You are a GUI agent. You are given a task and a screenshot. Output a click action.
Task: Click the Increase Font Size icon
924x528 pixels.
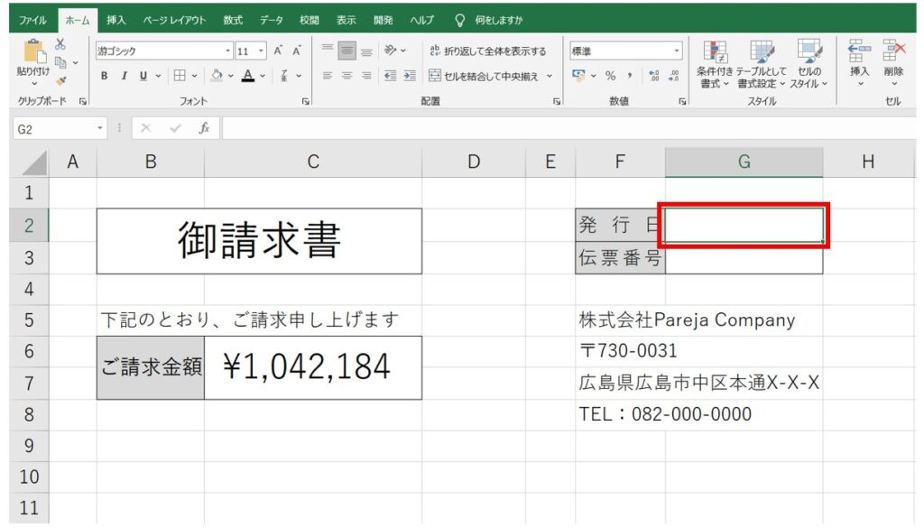[x=279, y=51]
